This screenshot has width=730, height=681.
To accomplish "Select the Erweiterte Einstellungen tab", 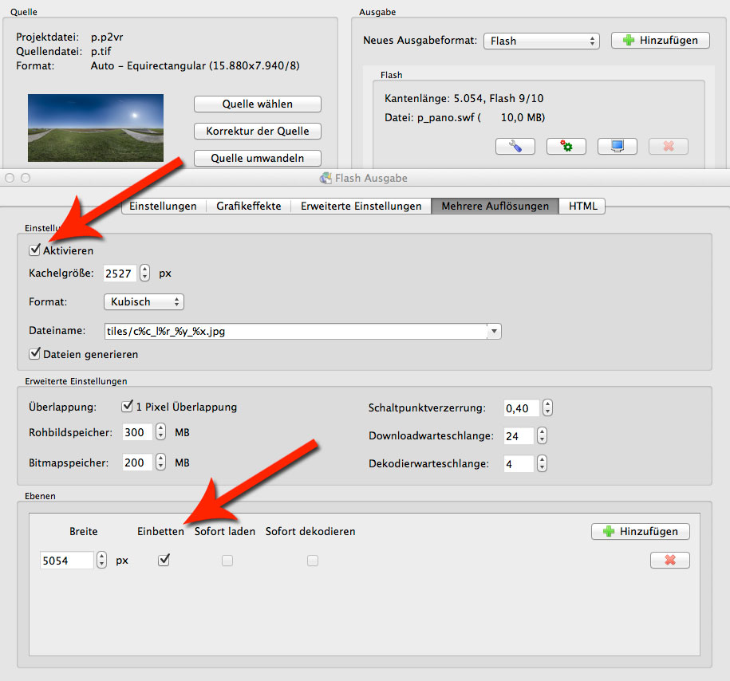I will click(x=361, y=207).
